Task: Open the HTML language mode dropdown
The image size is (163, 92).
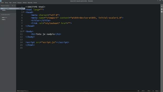Action: click(149, 91)
